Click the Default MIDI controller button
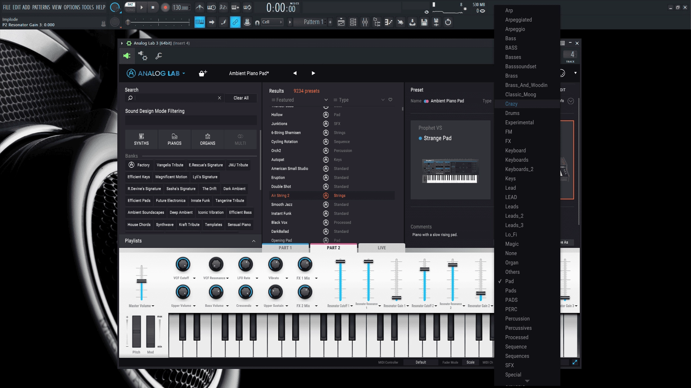 421,362
